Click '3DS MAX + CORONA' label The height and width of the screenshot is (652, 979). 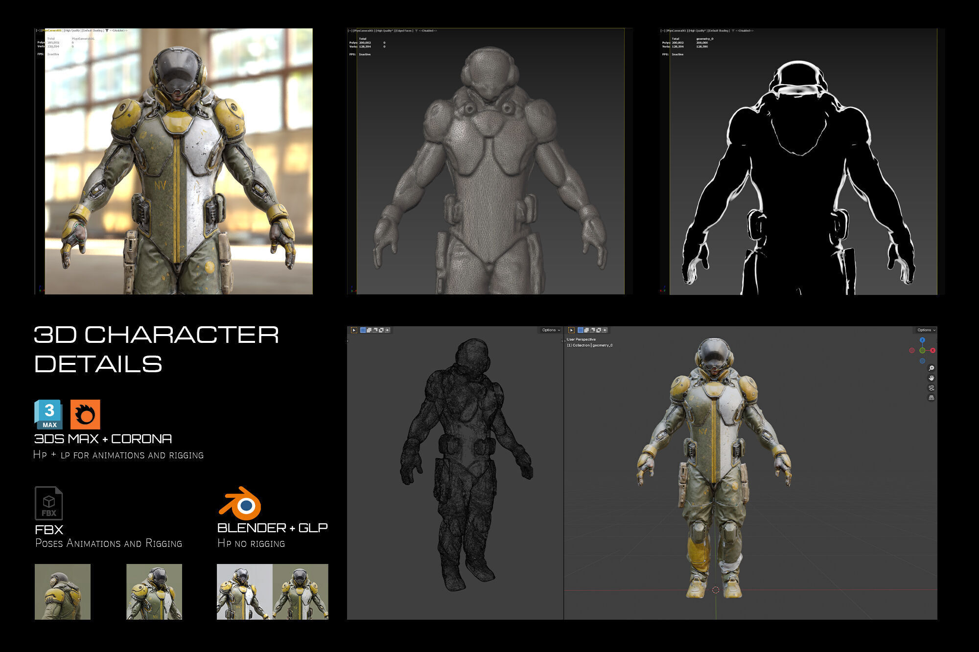103,439
